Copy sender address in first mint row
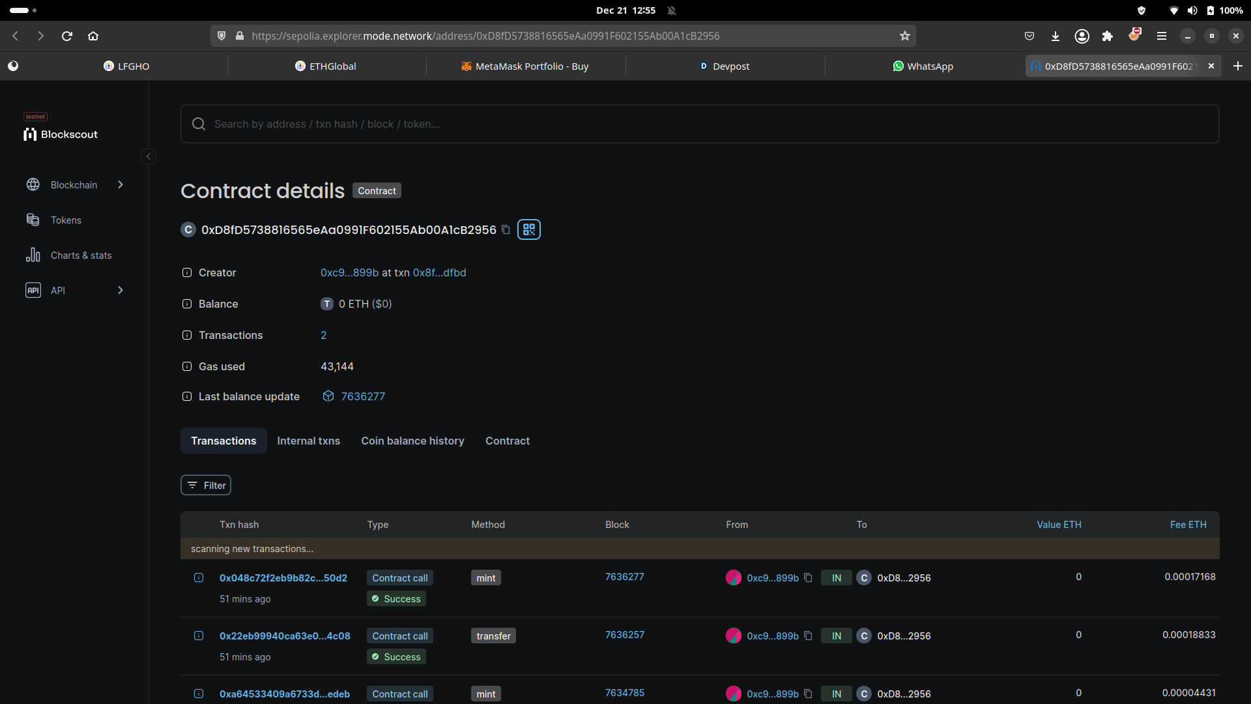Image resolution: width=1251 pixels, height=704 pixels. click(808, 578)
